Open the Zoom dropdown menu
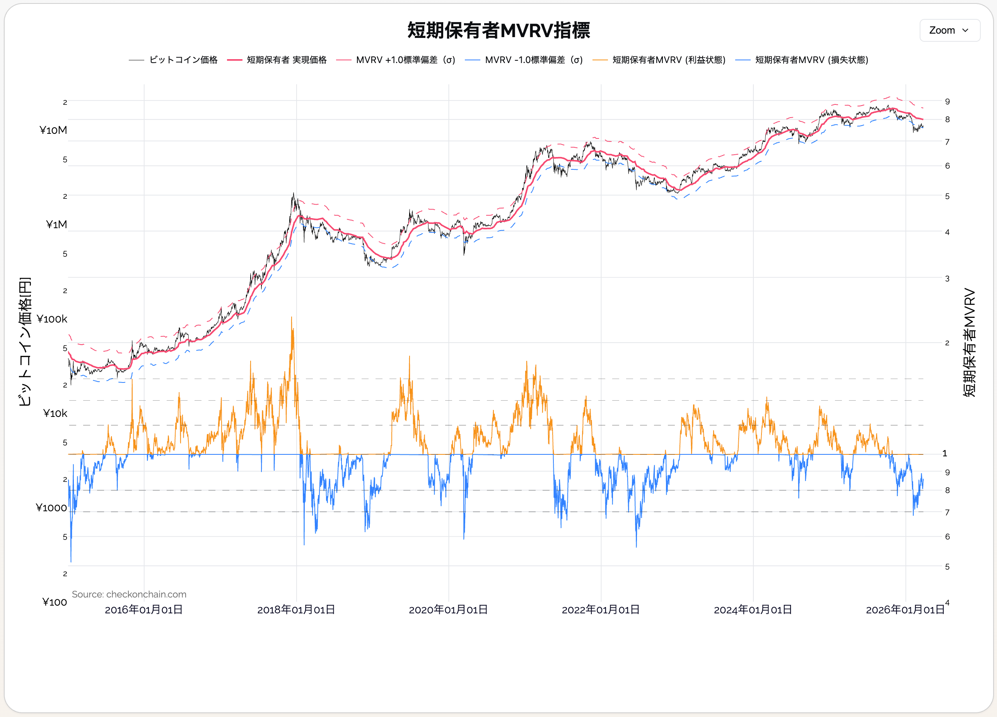Screen dimensions: 997x717 (x=949, y=30)
